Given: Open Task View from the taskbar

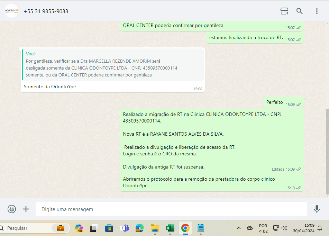Looking at the screenshot, I should [94, 228].
